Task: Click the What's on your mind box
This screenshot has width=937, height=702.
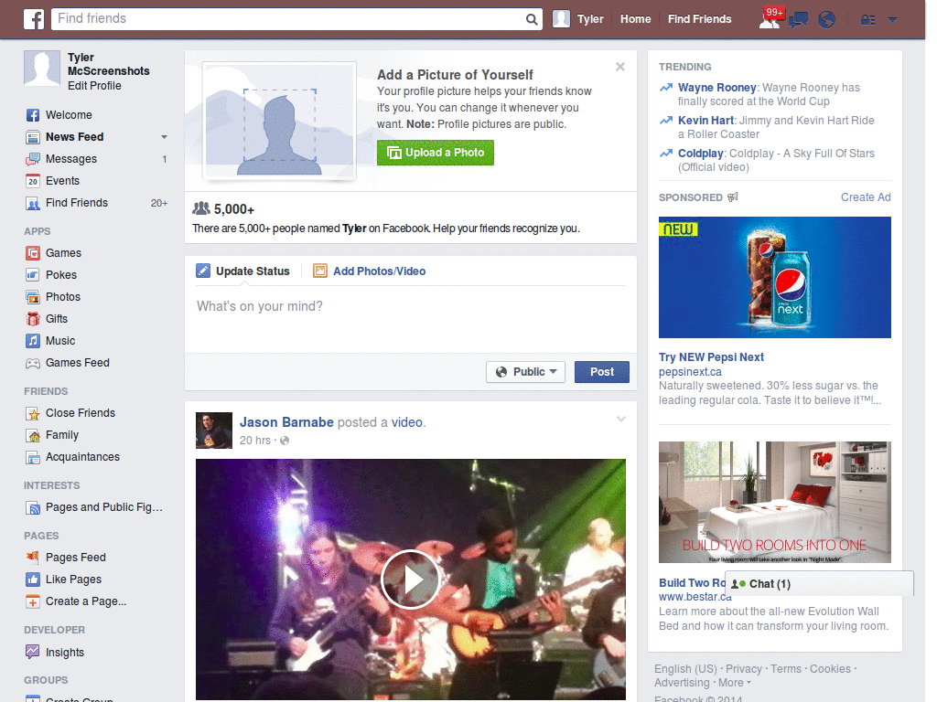Action: click(411, 319)
